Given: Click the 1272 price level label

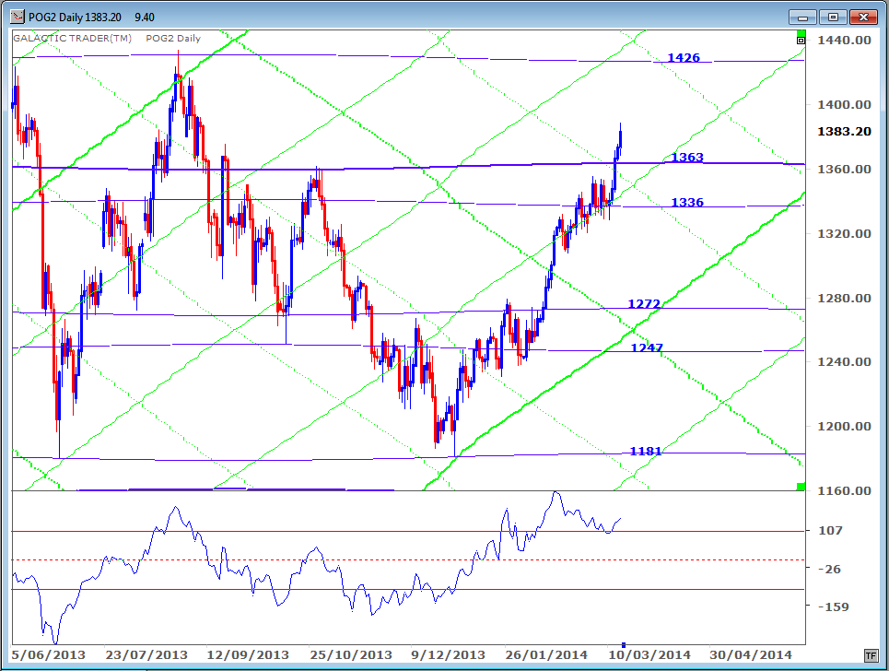Looking at the screenshot, I should click(x=644, y=303).
